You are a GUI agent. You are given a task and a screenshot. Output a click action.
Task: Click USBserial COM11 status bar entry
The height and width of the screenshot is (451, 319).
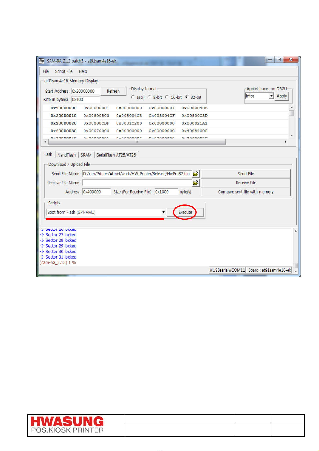click(x=227, y=270)
